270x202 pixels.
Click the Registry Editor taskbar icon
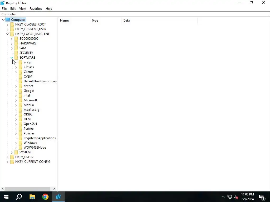pos(58,197)
